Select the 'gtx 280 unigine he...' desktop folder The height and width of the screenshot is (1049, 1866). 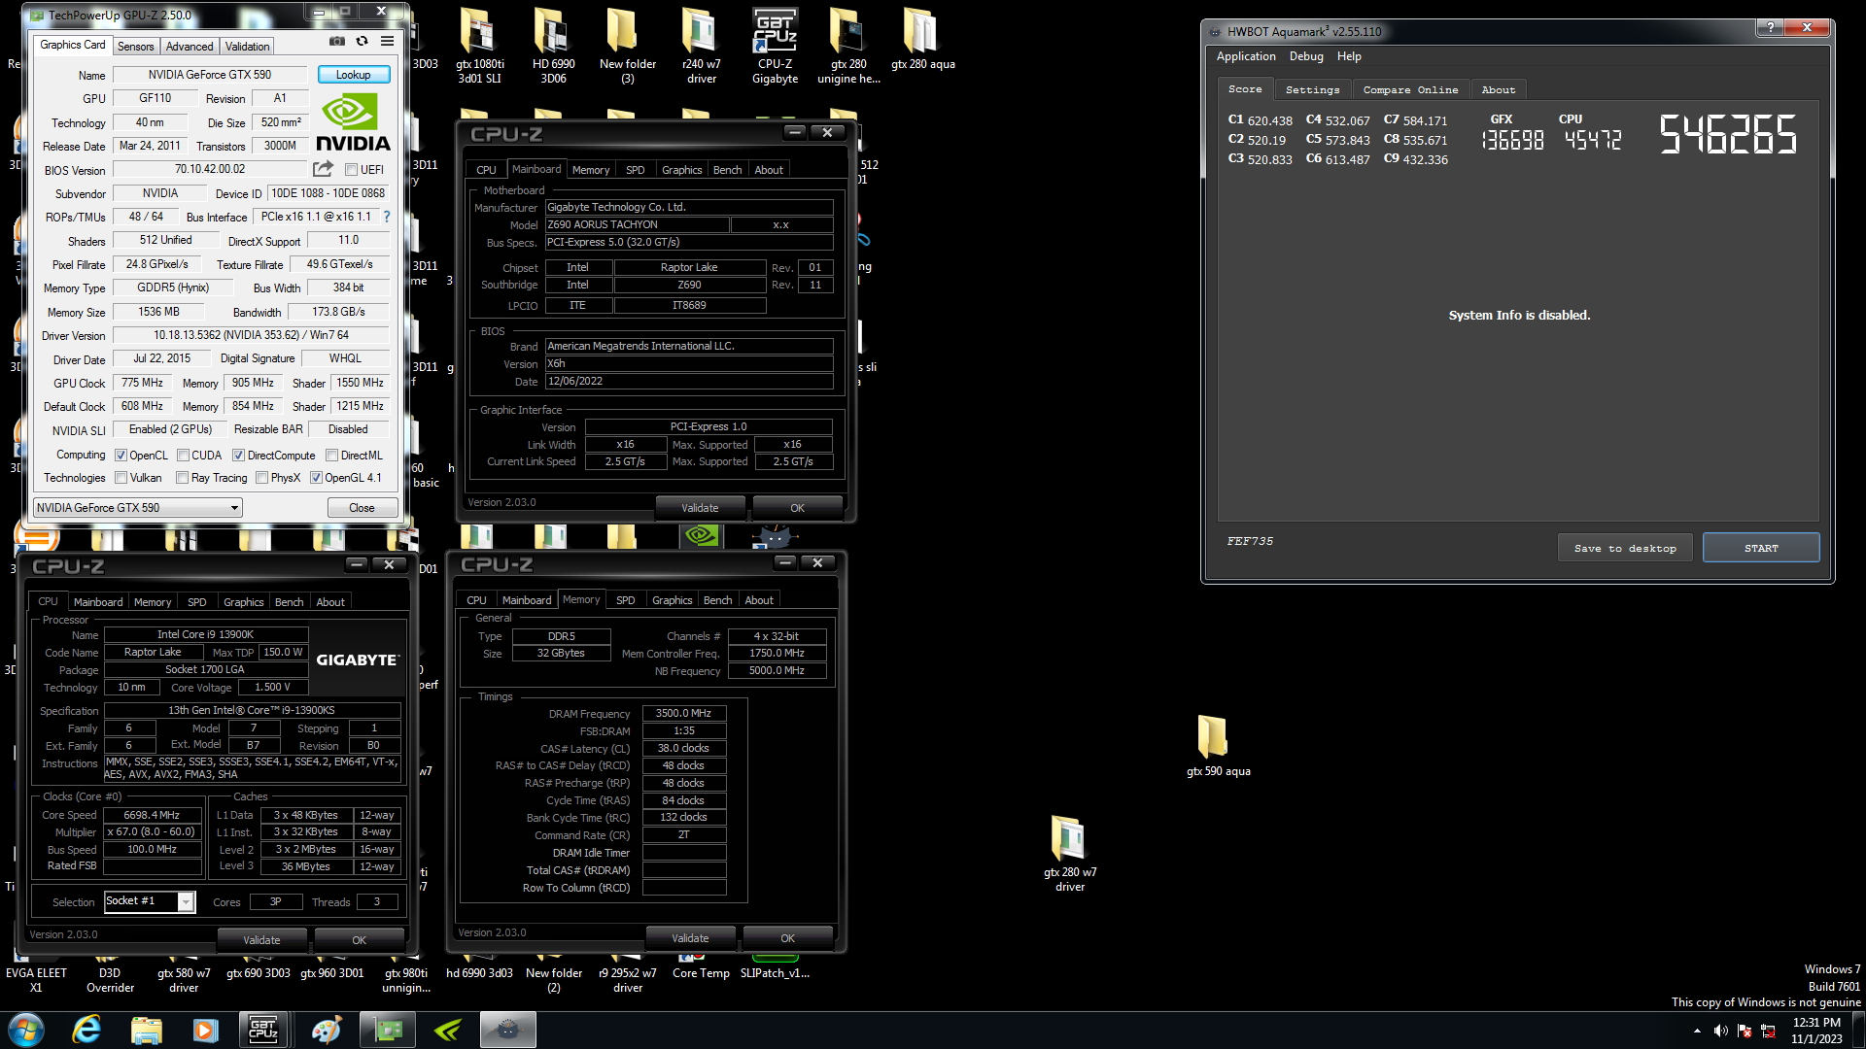tap(848, 46)
